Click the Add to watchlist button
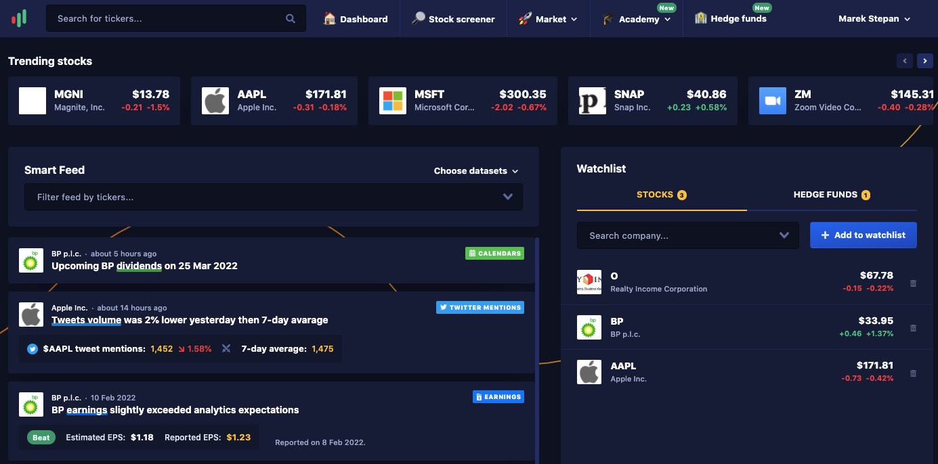The height and width of the screenshot is (464, 938). pyautogui.click(x=864, y=235)
